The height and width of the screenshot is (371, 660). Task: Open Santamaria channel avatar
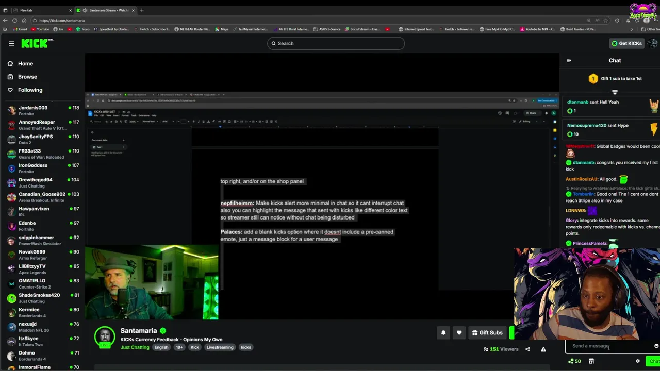coord(105,337)
